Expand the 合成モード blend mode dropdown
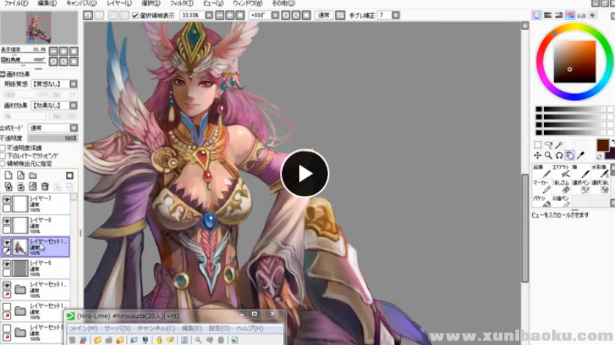Image resolution: width=615 pixels, height=345 pixels. [73, 127]
